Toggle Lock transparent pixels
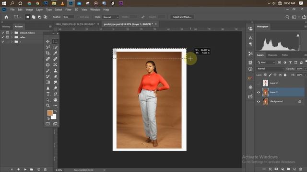This screenshot has height=172, width=307. click(265, 75)
